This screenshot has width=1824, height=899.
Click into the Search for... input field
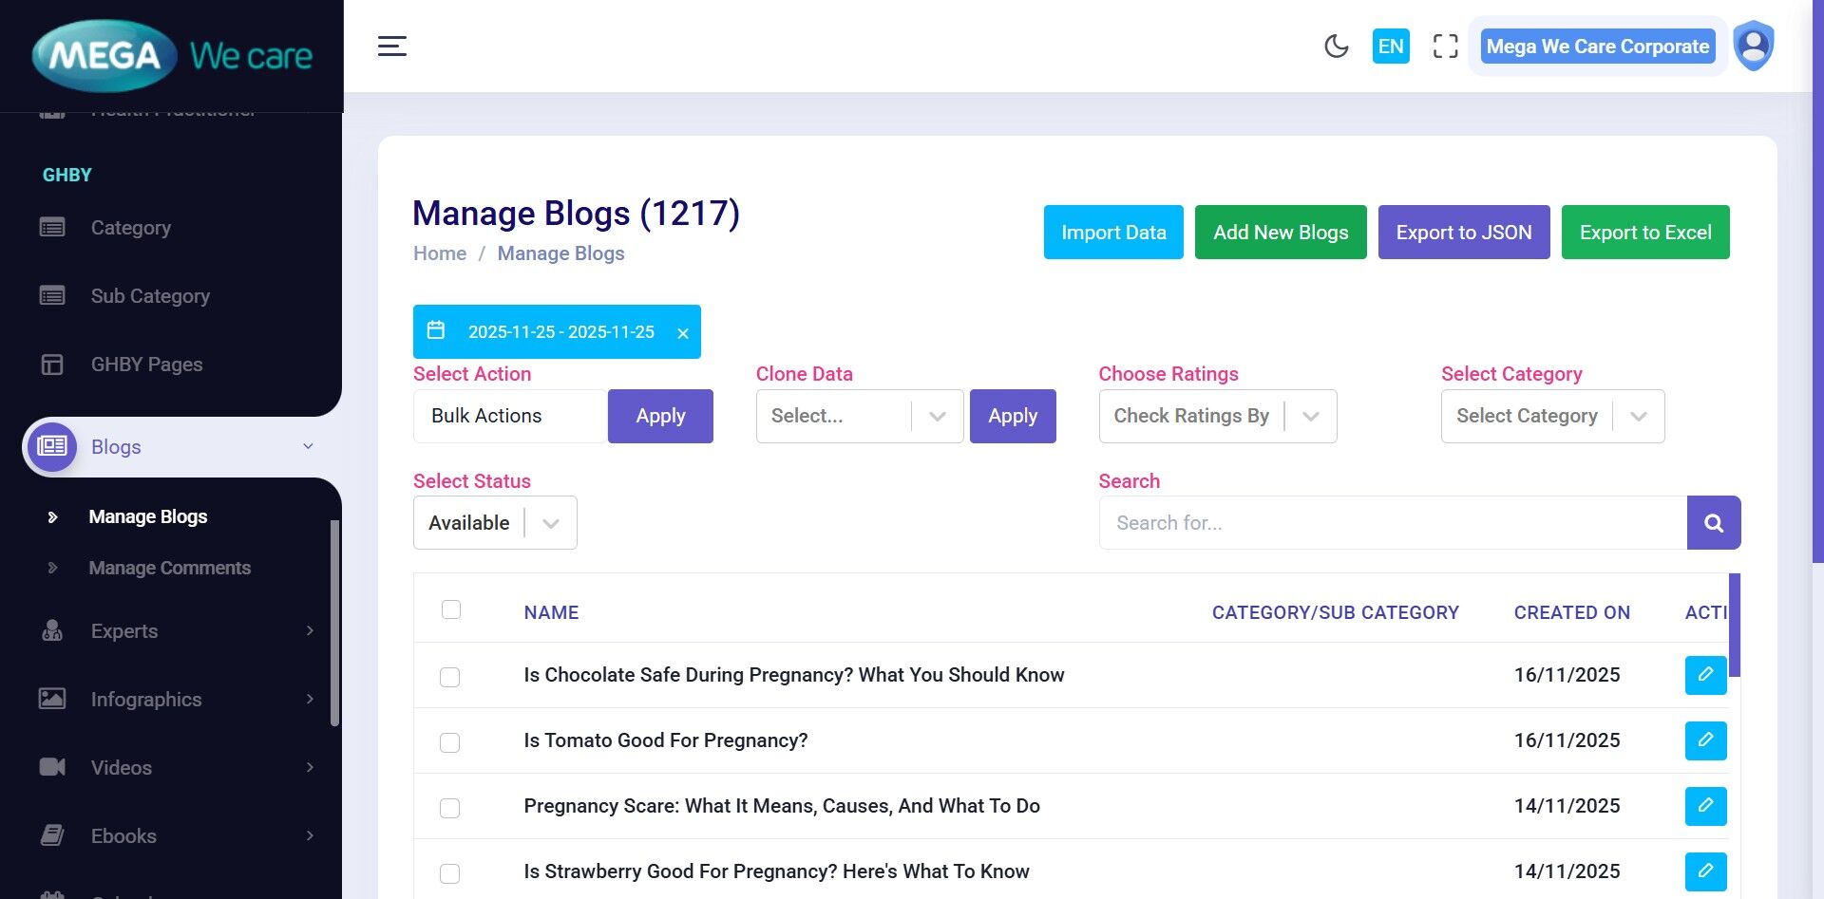point(1392,523)
